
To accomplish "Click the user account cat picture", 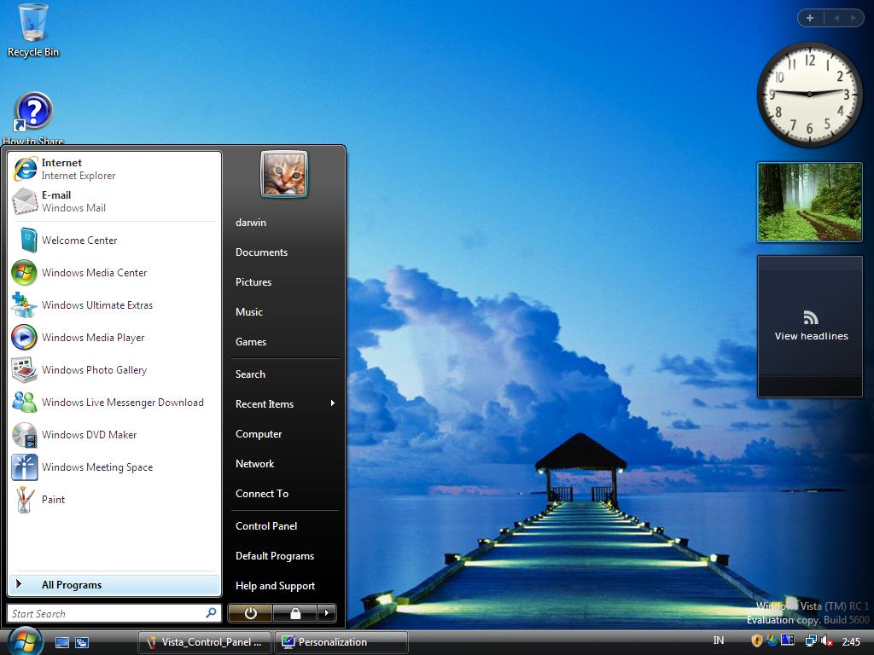I will pyautogui.click(x=283, y=174).
